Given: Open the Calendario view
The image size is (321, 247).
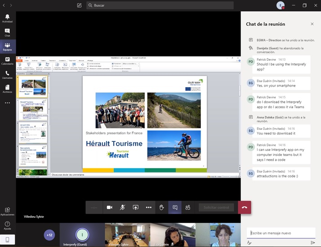Looking at the screenshot, I should [7, 61].
